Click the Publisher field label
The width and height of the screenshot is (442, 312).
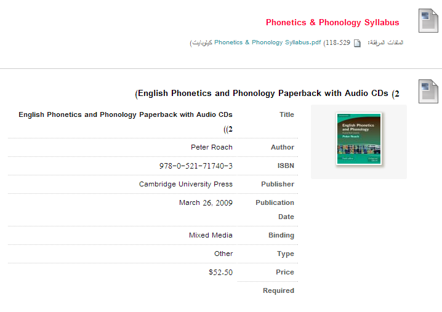tap(278, 184)
